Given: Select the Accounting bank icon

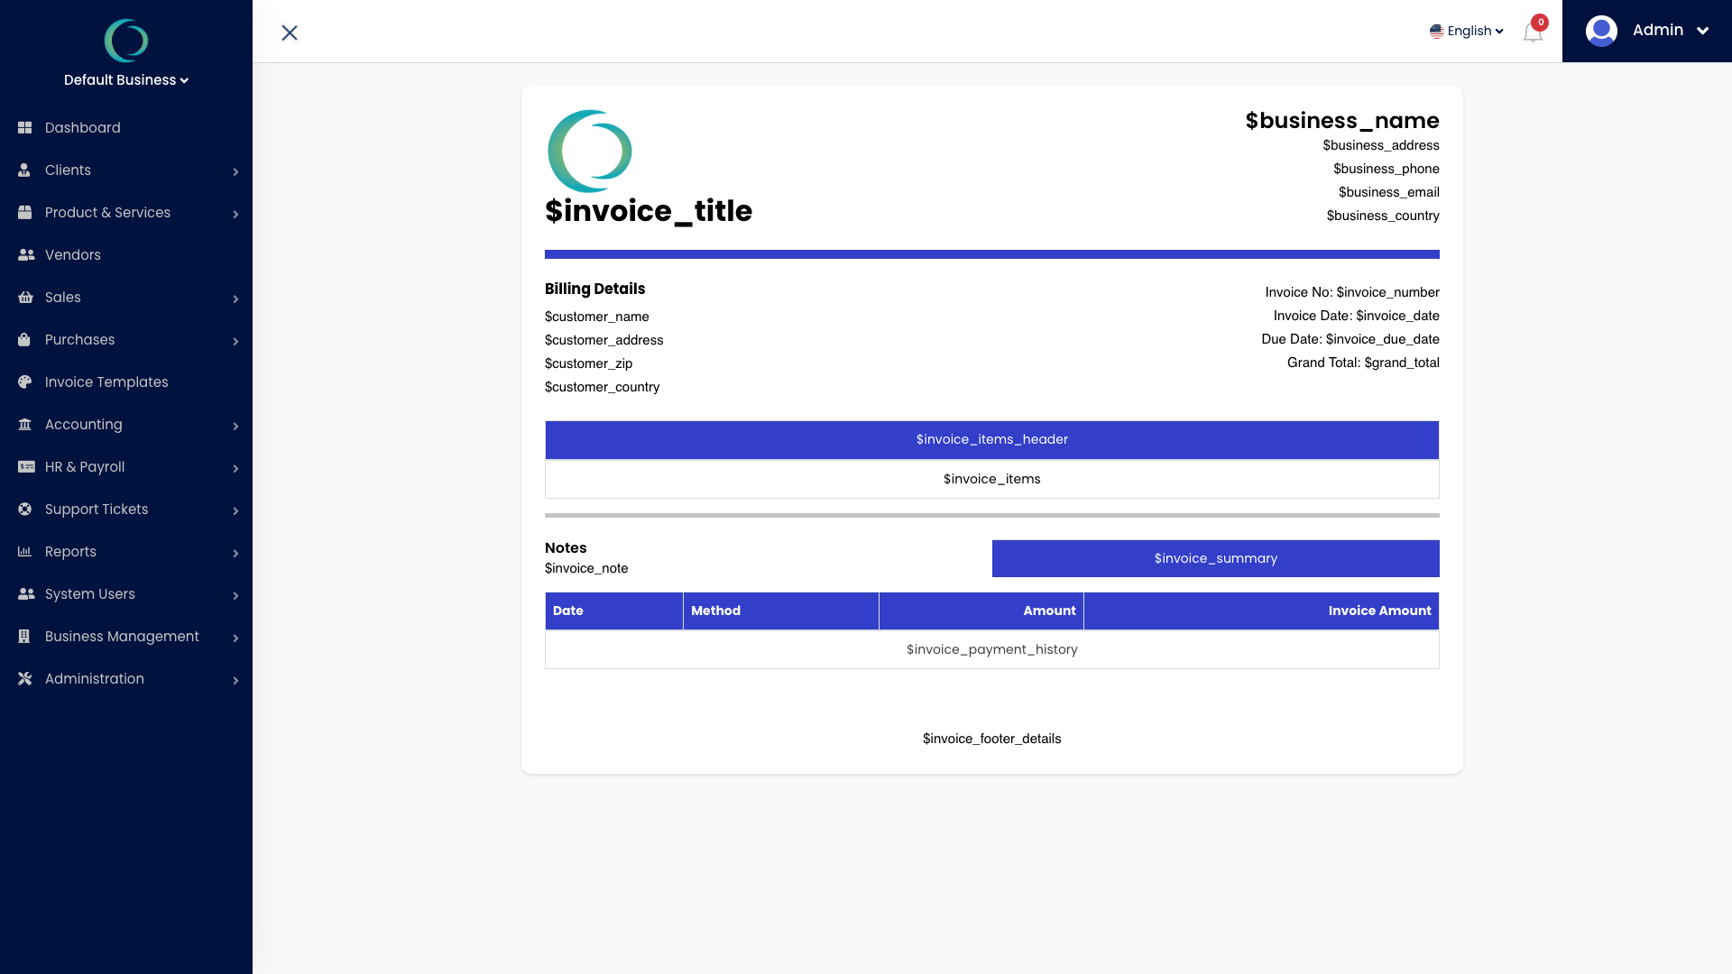Looking at the screenshot, I should (25, 424).
